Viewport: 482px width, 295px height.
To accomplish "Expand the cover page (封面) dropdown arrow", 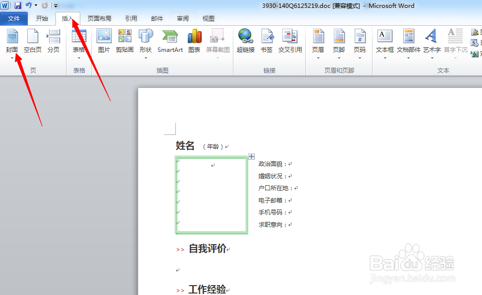I will tap(12, 58).
